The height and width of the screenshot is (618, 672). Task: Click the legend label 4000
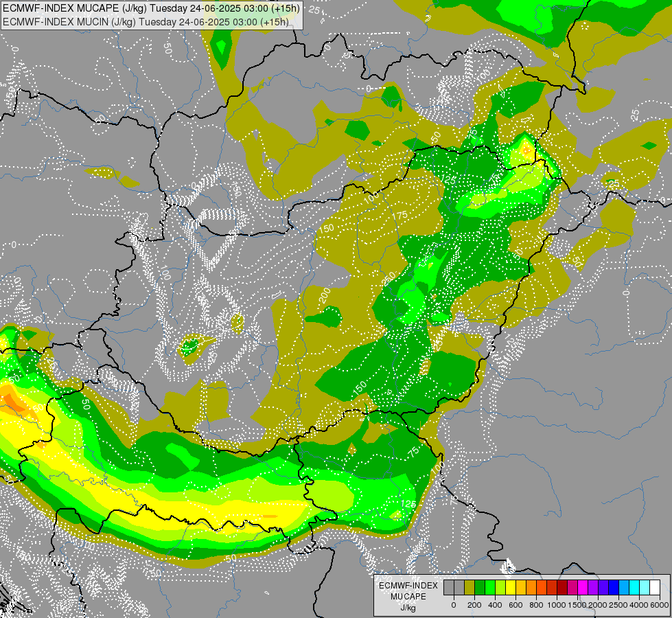639,605
